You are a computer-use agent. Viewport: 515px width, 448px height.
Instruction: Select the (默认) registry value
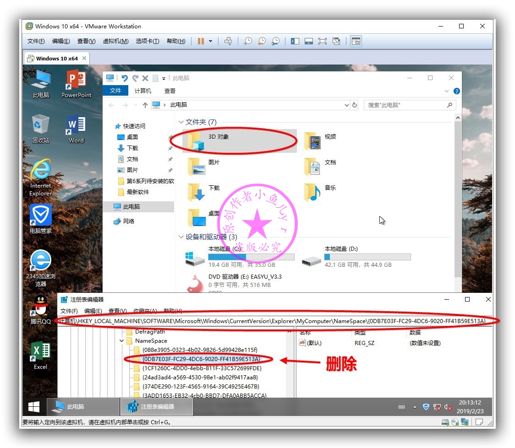tap(310, 343)
